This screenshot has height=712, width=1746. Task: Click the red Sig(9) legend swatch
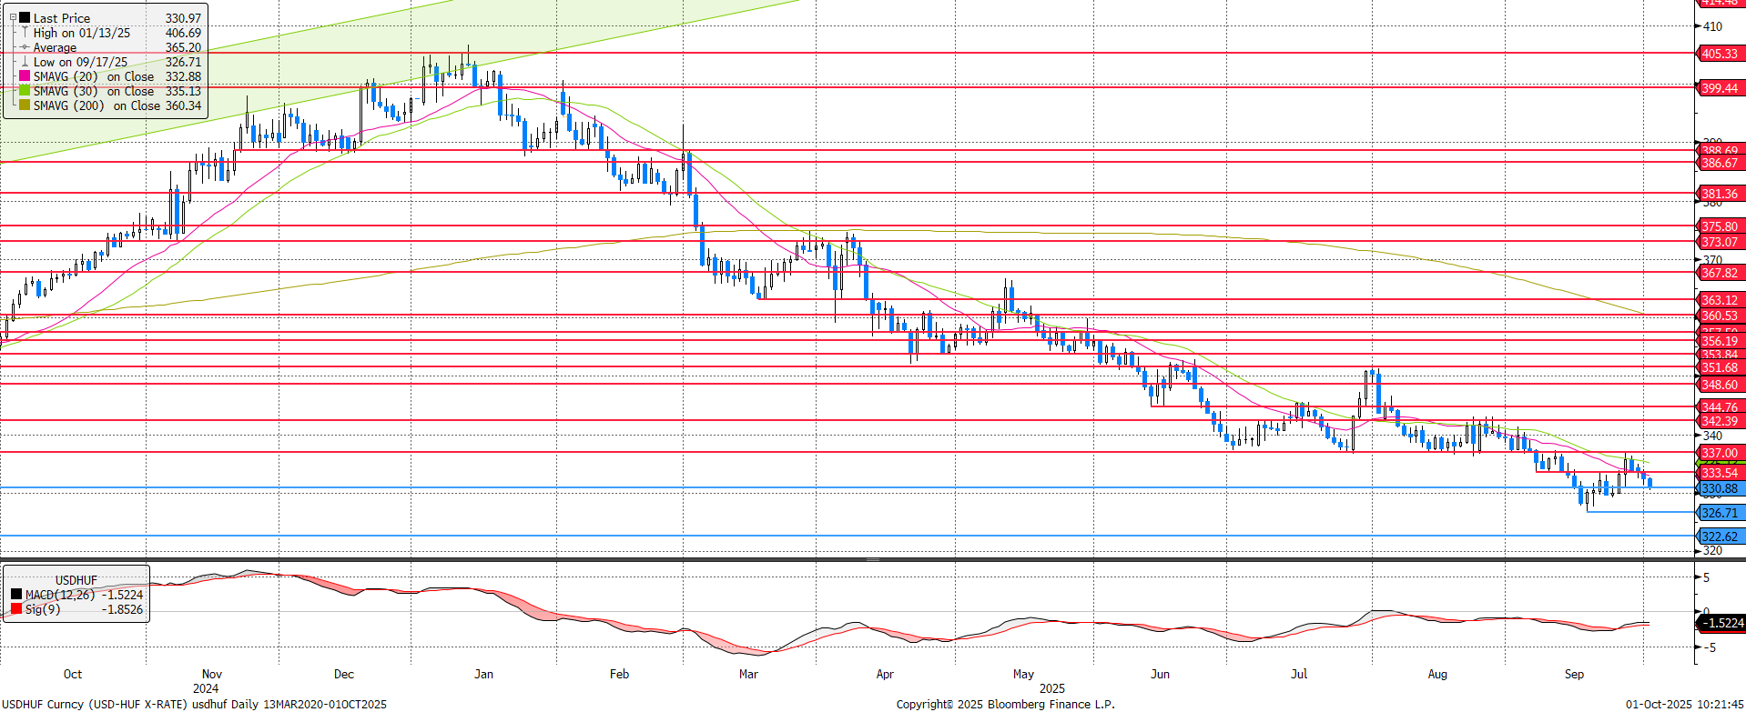point(16,609)
